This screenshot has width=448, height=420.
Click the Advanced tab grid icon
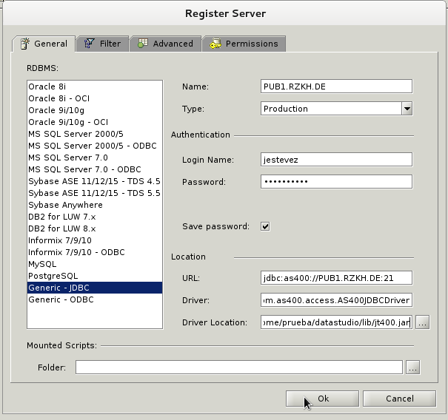point(143,44)
